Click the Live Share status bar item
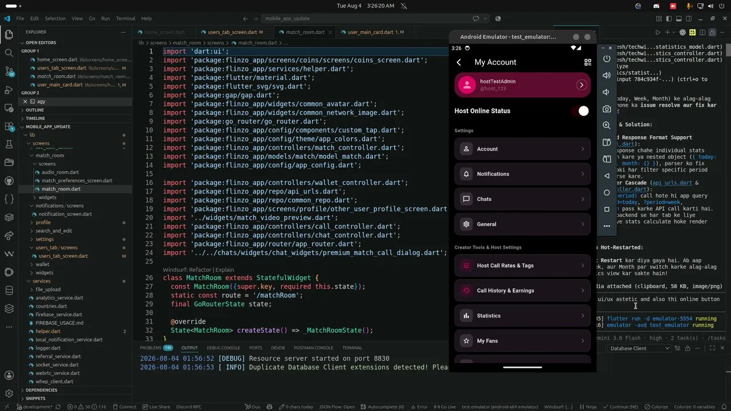 pos(156,407)
